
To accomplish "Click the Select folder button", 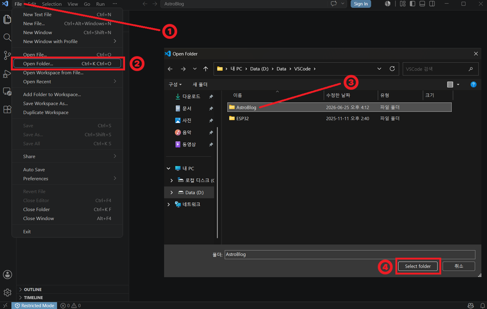I will point(418,266).
